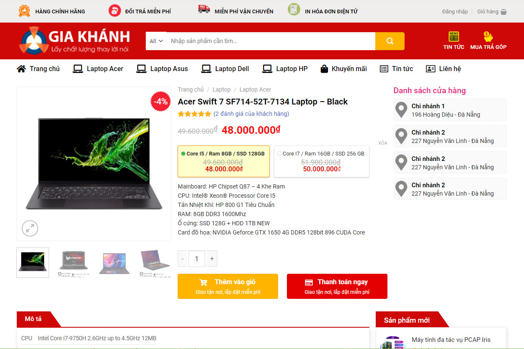Increase quantity with plus button
Image resolution: width=524 pixels, height=349 pixels.
tap(212, 259)
